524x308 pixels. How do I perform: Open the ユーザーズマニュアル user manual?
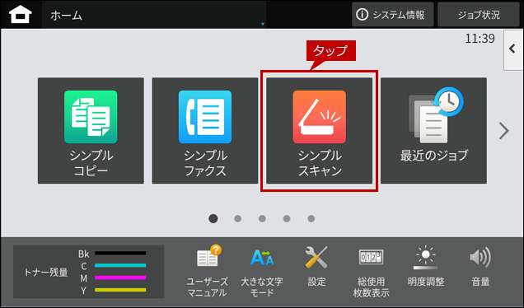coord(208,271)
